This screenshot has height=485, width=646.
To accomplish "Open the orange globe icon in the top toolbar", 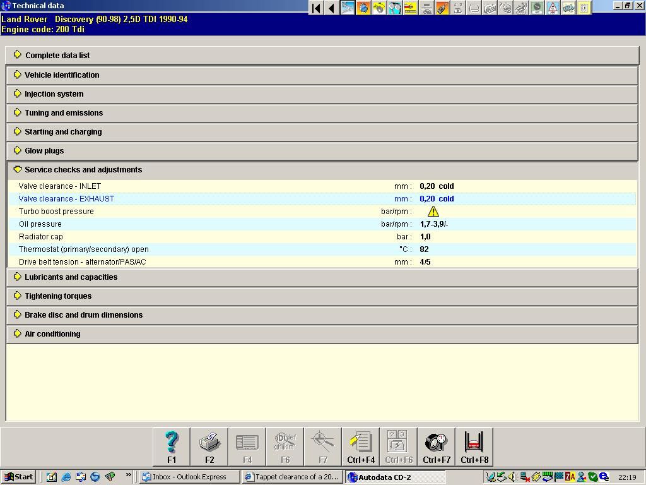I will [x=363, y=8].
